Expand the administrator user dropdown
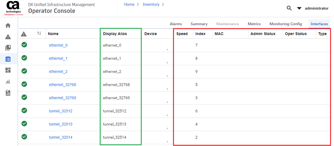 (299, 8)
